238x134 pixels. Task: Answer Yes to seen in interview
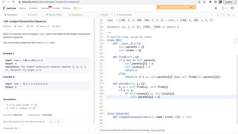click(51, 122)
